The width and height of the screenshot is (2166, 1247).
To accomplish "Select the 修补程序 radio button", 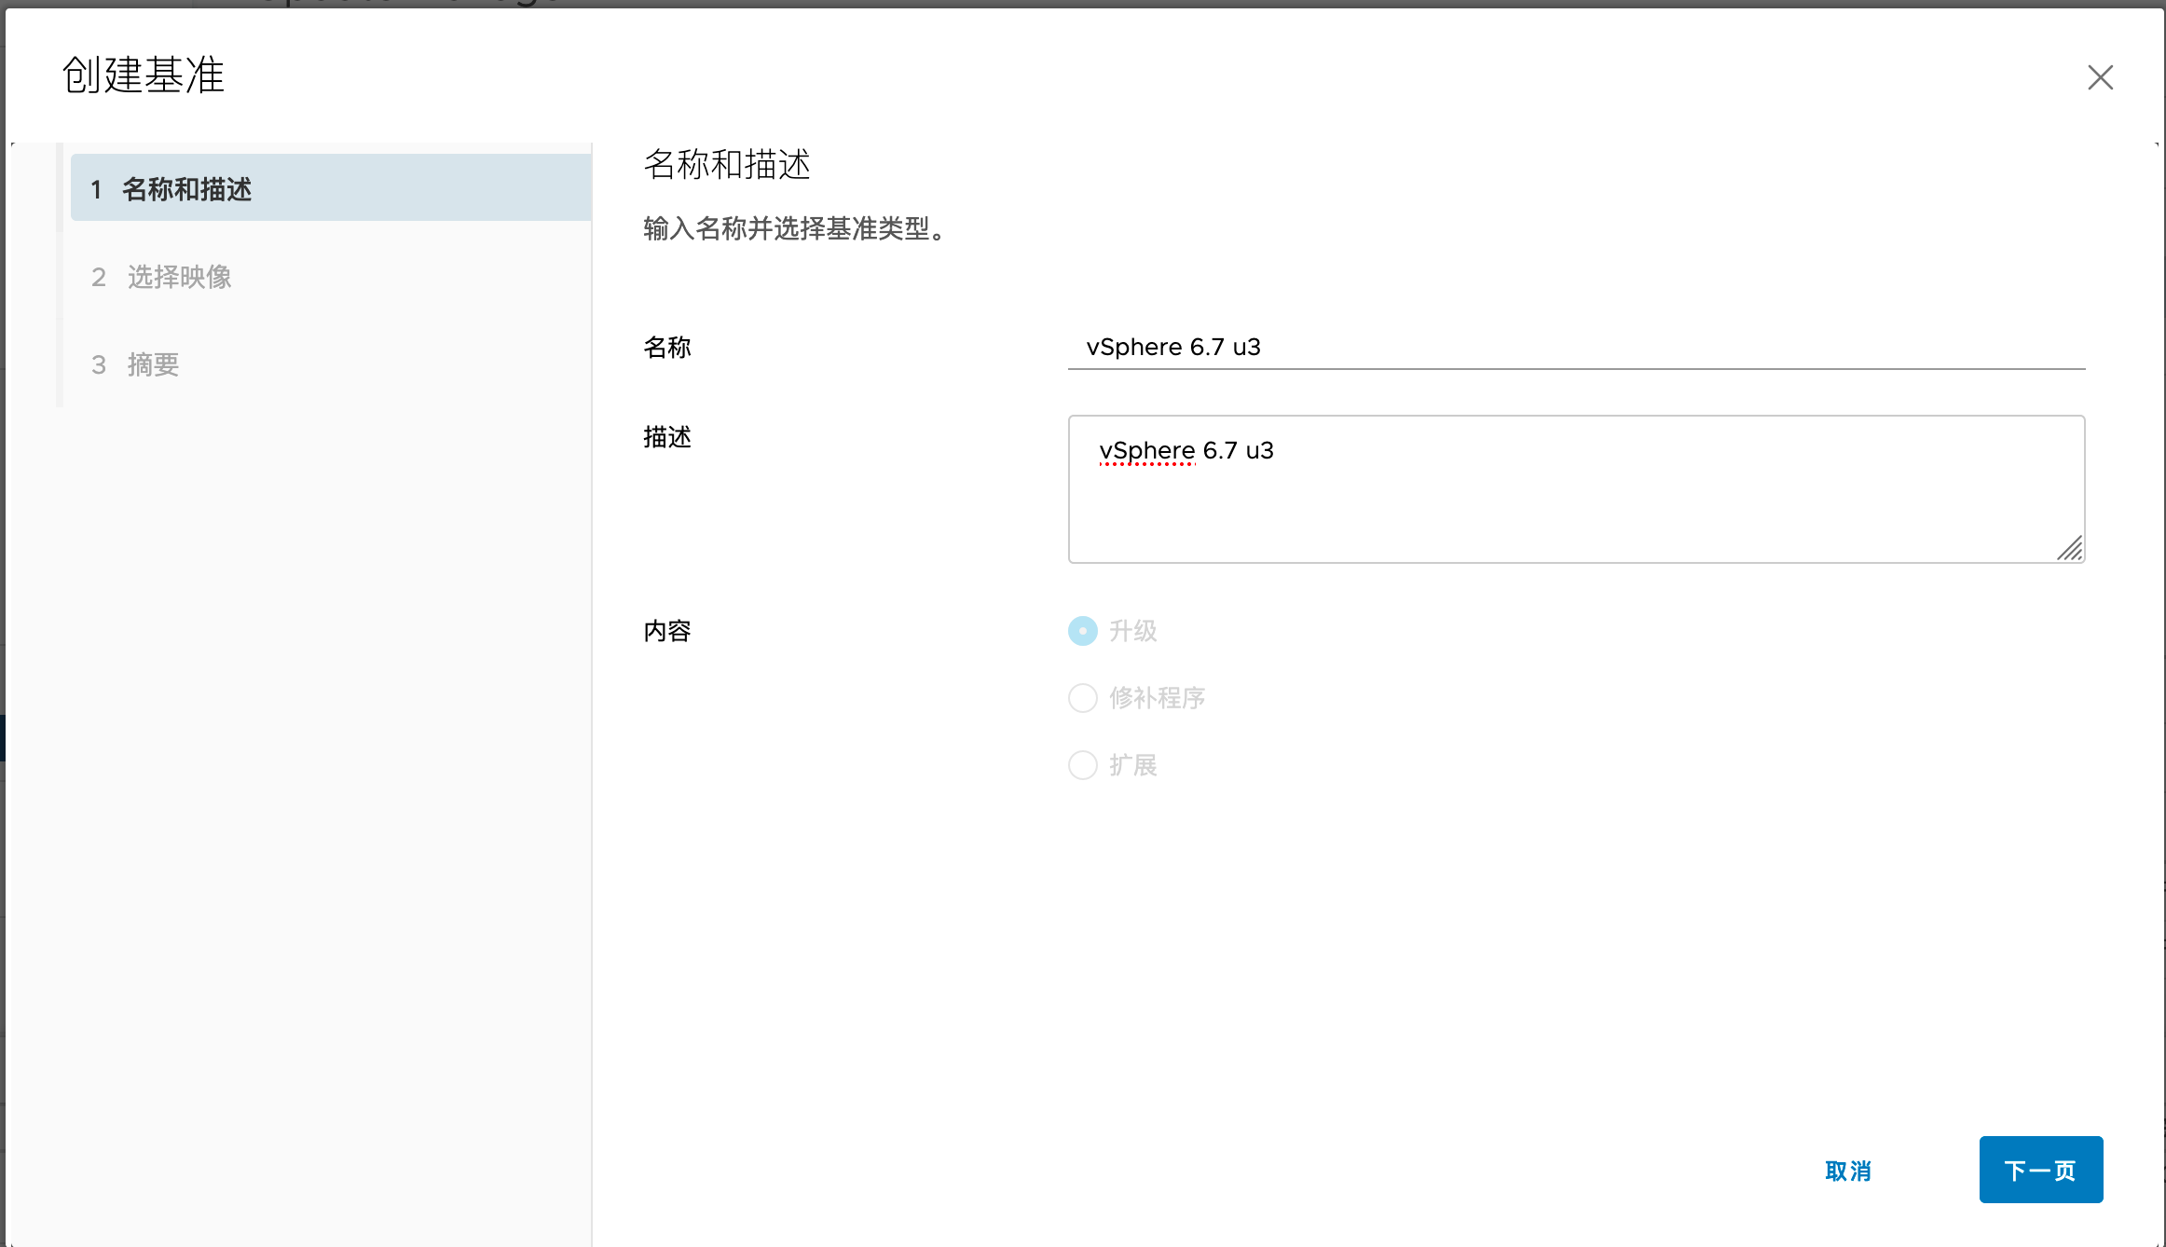I will click(1082, 698).
